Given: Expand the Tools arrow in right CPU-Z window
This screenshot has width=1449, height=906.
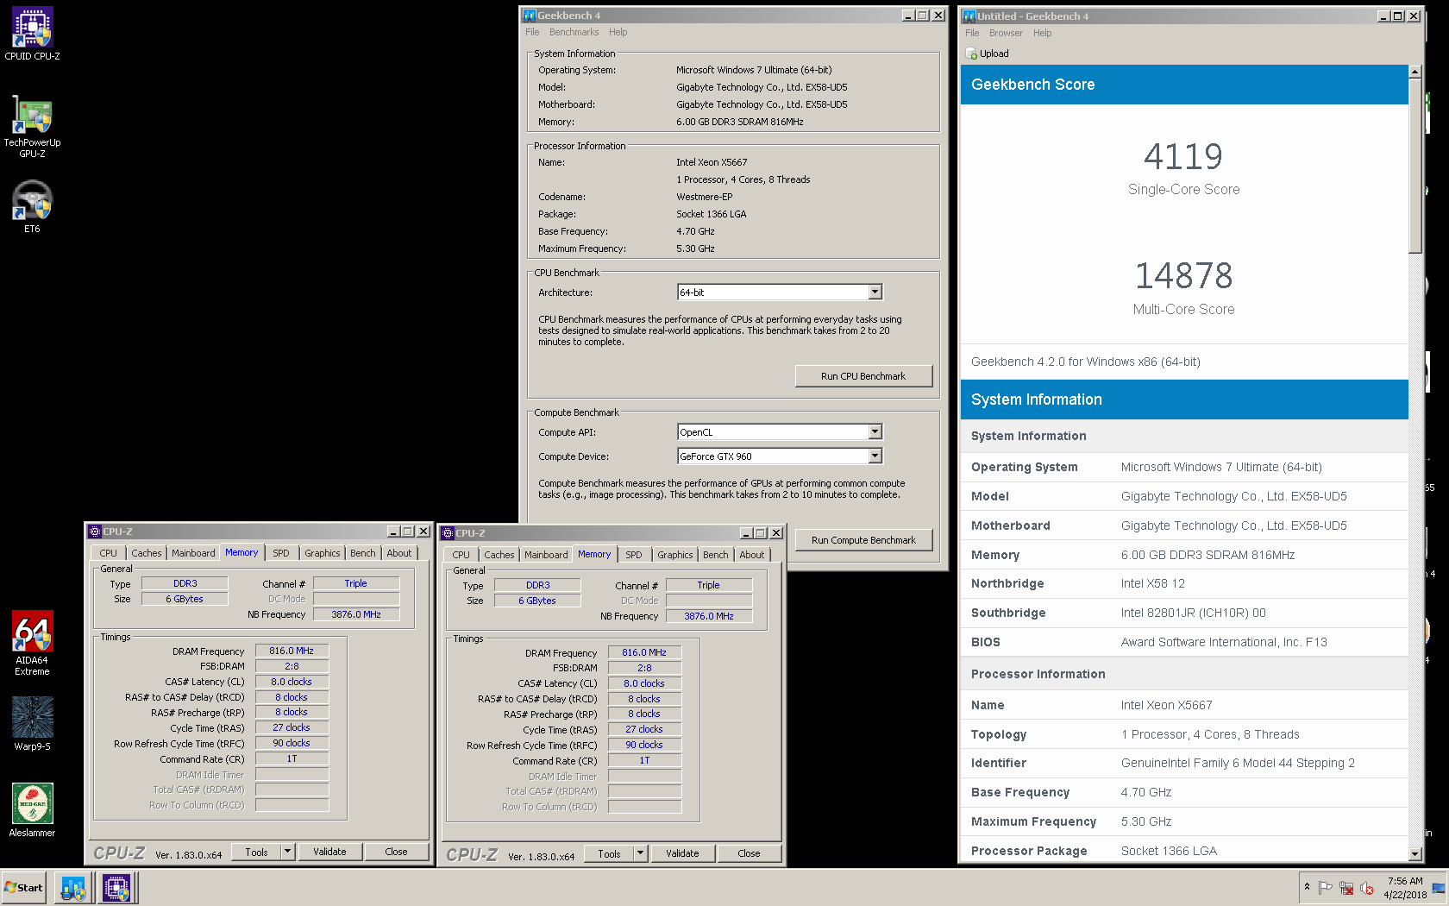Looking at the screenshot, I should [640, 853].
